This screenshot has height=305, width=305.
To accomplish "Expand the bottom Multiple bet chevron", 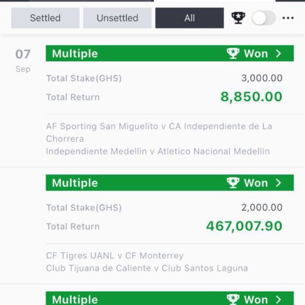I will (278, 300).
